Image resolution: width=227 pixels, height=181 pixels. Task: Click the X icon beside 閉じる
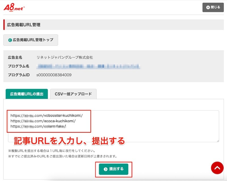[x=208, y=7]
